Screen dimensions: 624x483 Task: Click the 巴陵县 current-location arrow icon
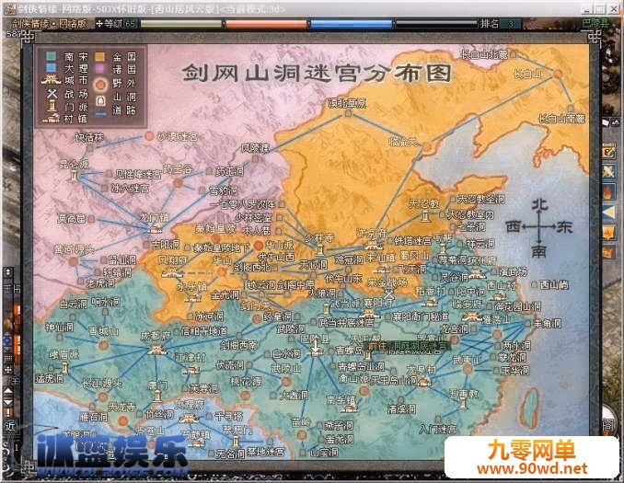click(316, 346)
